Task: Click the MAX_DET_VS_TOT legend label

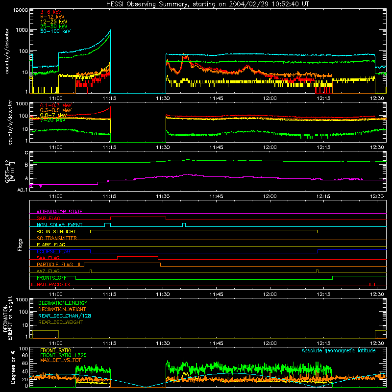Action: click(x=61, y=360)
